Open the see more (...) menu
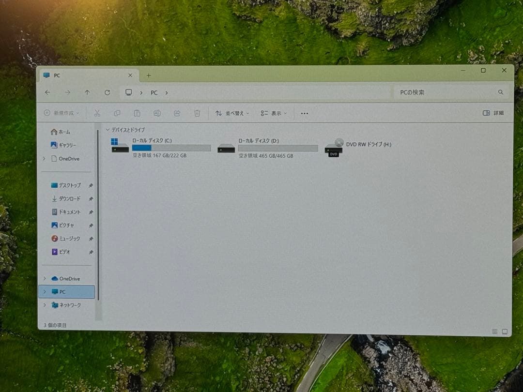Viewport: 523px width, 392px height. coord(304,113)
